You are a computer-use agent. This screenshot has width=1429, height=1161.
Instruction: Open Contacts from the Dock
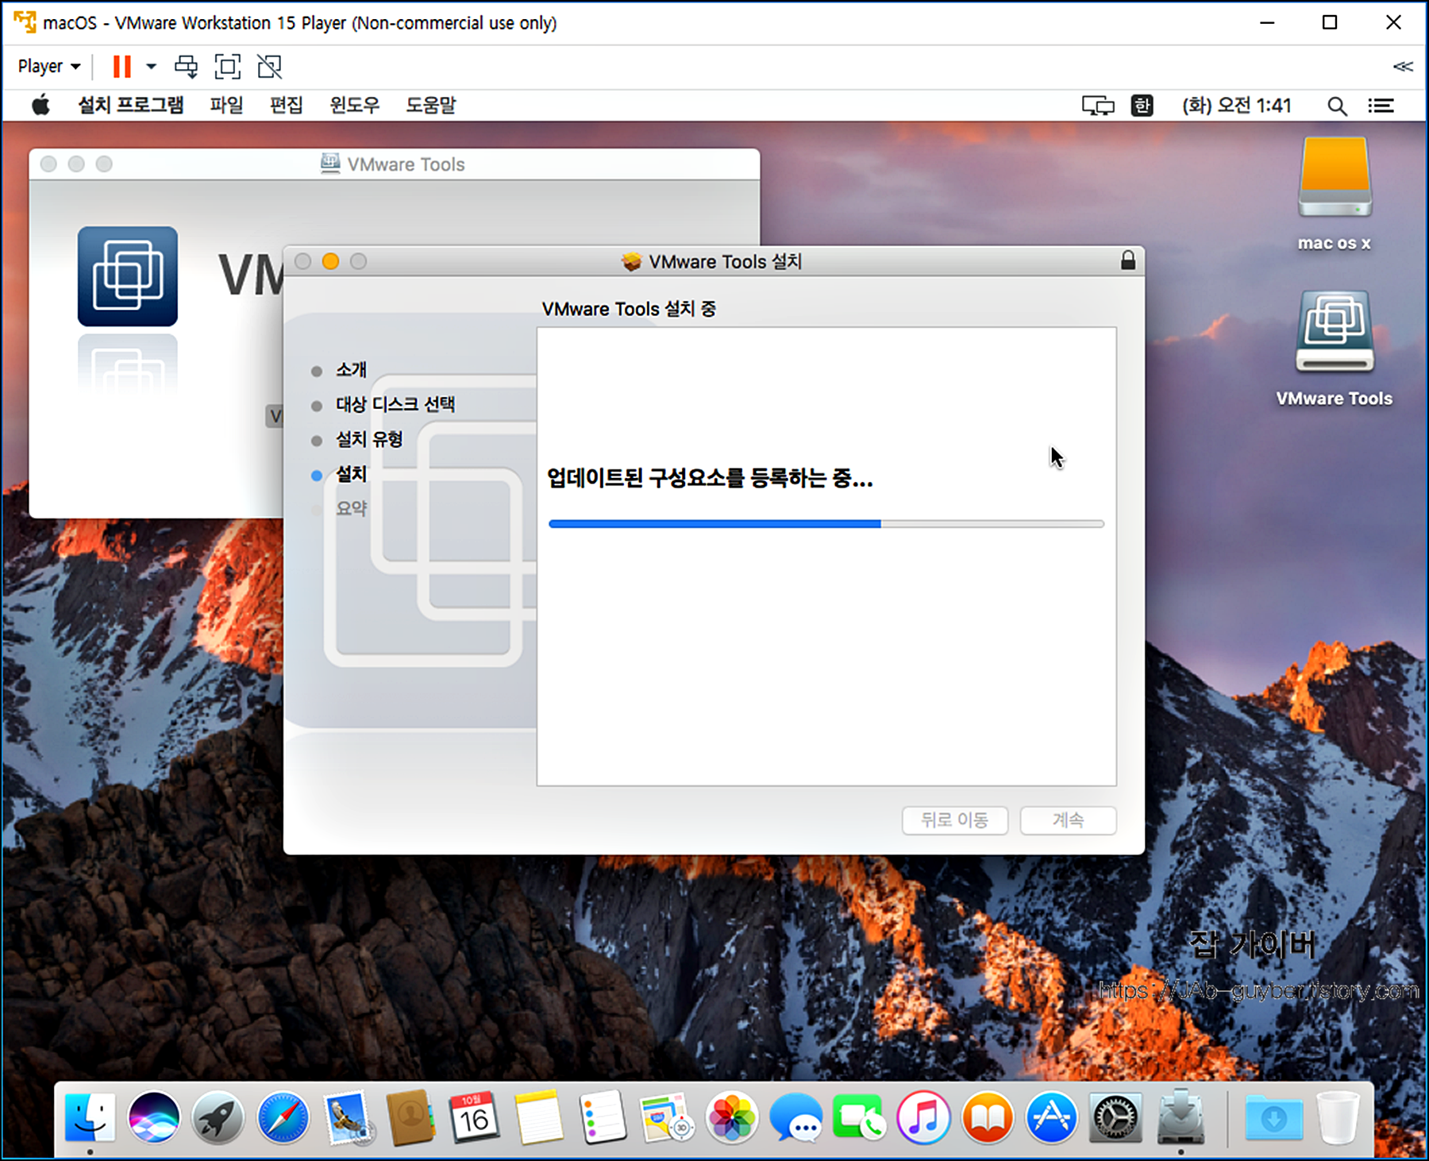point(410,1117)
